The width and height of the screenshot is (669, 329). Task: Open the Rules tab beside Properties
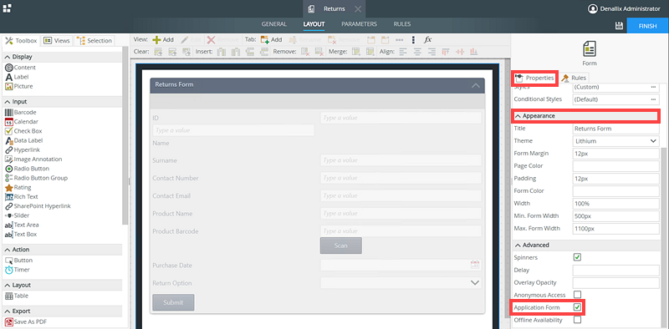click(x=574, y=78)
